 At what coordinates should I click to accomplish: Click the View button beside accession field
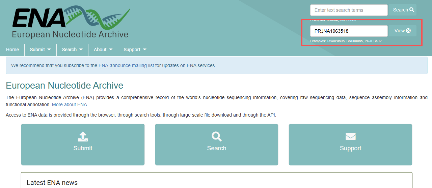click(x=403, y=31)
